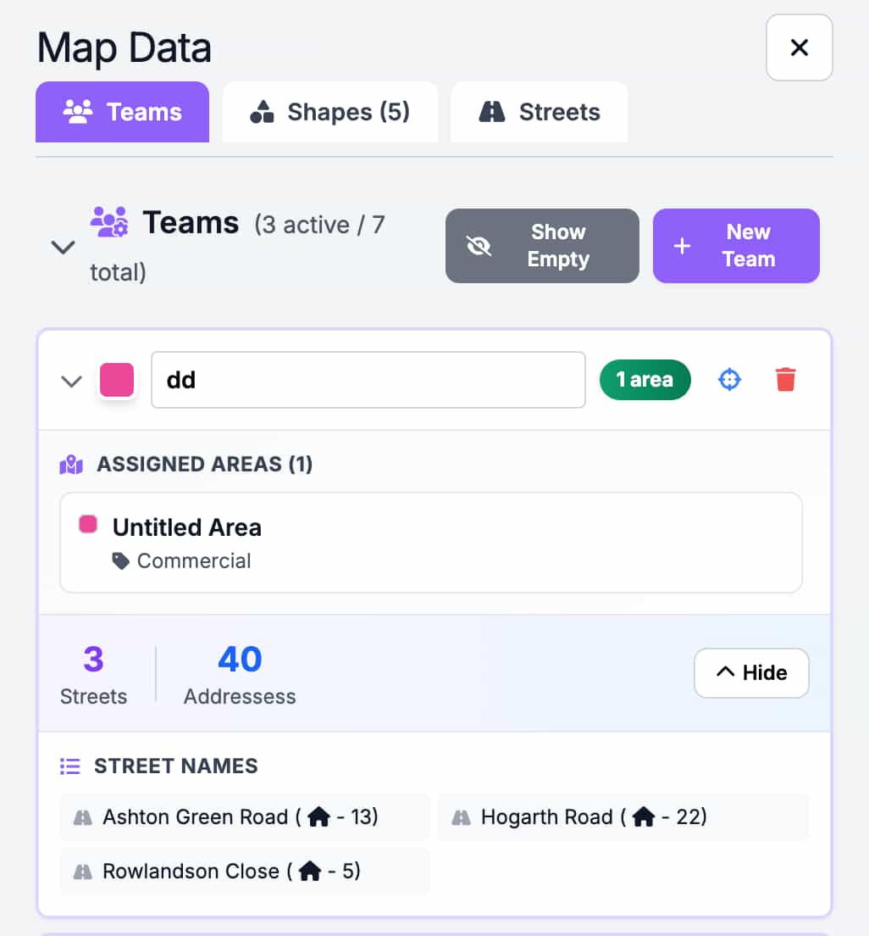Collapse the Teams section chevron
Image resolution: width=869 pixels, height=936 pixels.
[x=63, y=247]
